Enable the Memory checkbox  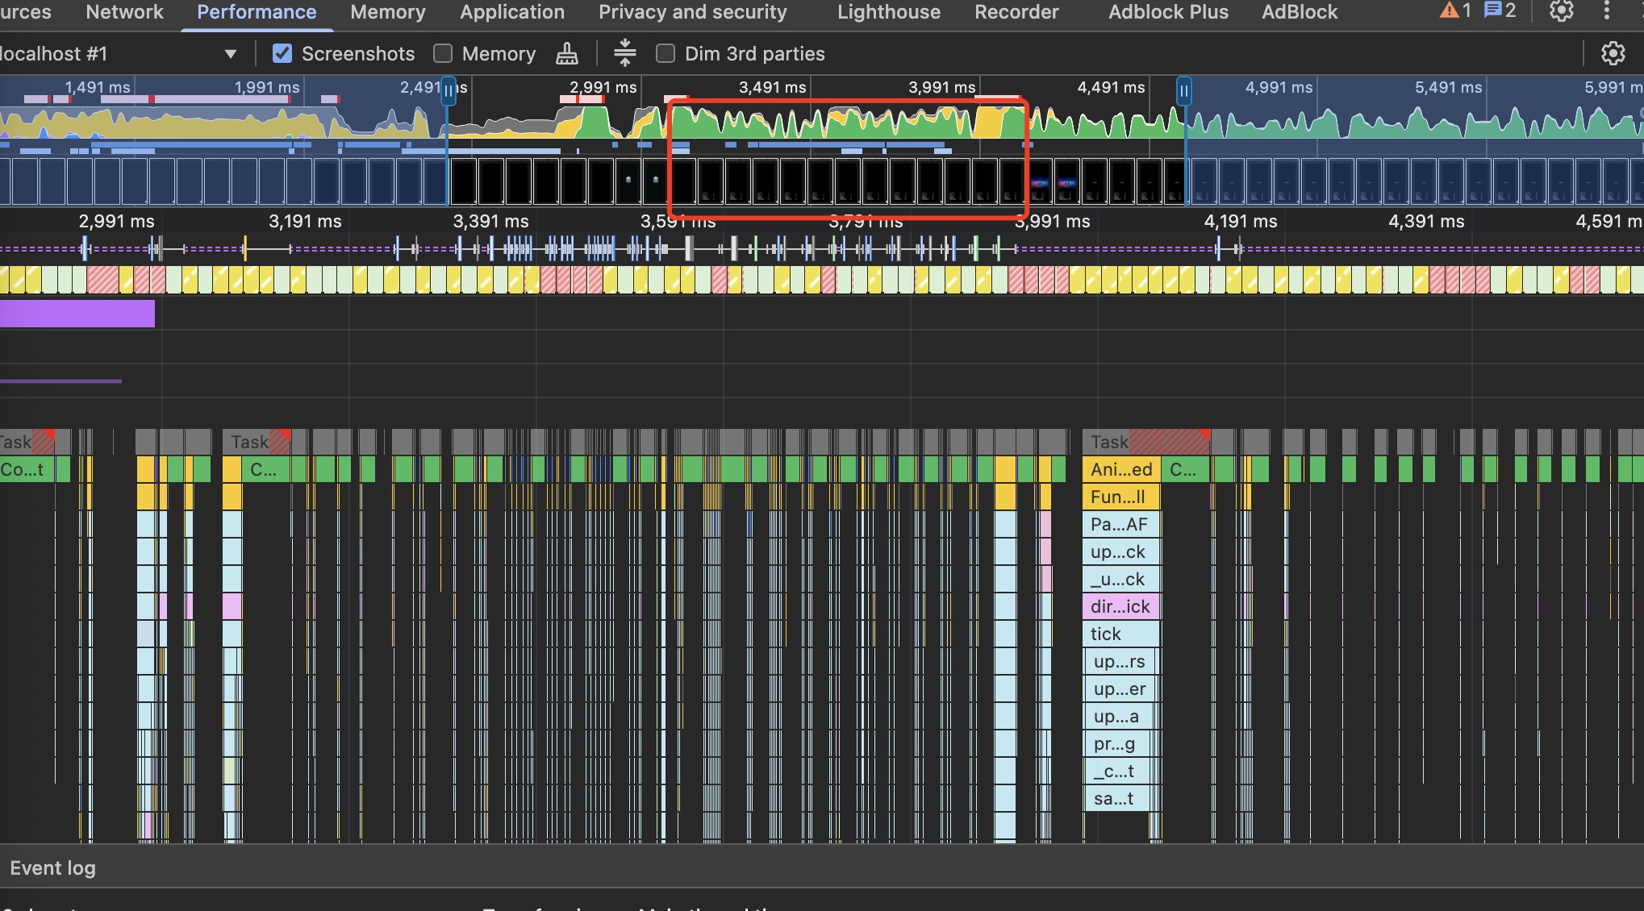click(443, 54)
